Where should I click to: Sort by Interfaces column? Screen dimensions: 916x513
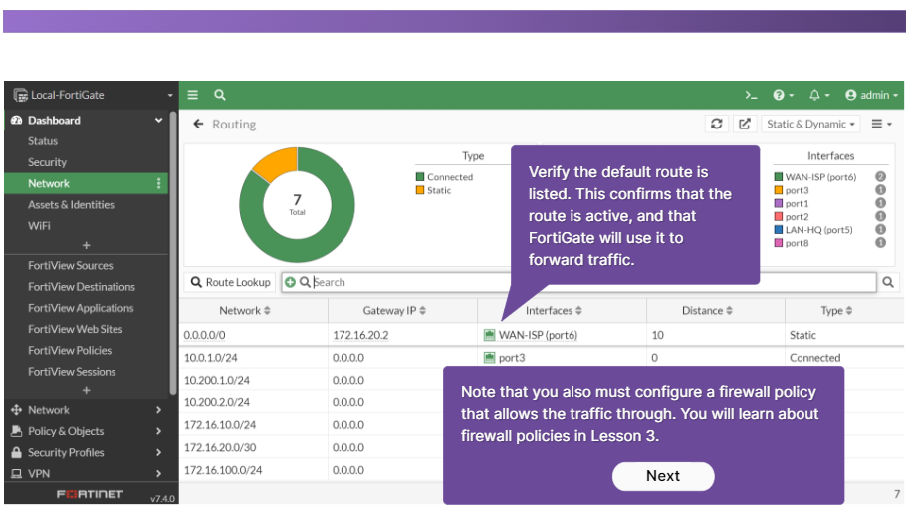tap(554, 310)
